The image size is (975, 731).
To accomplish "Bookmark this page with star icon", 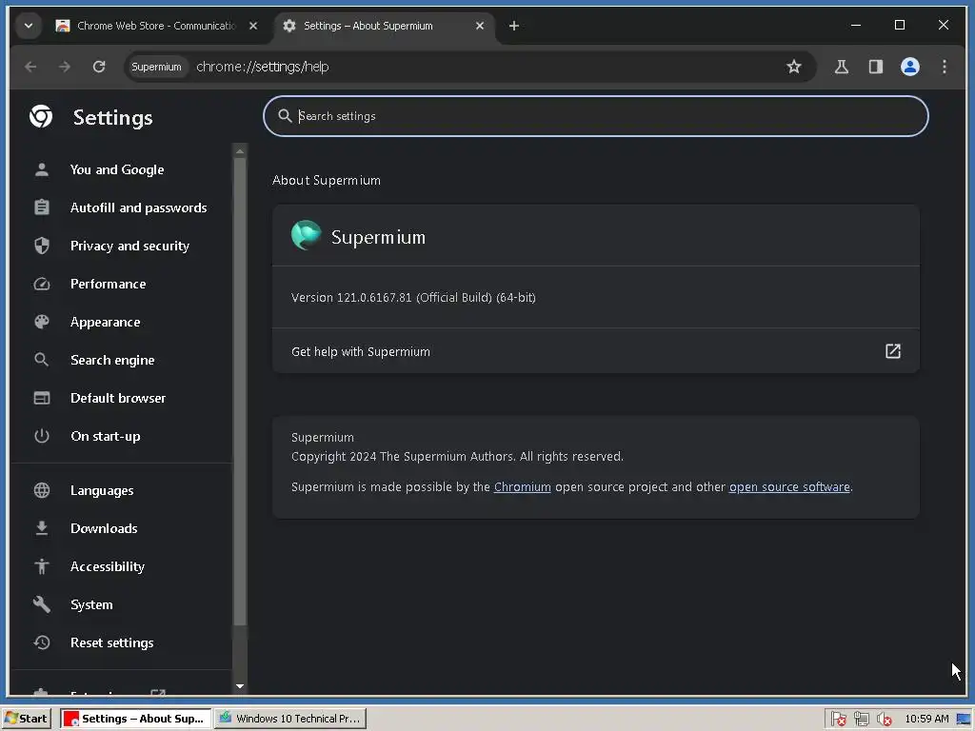I will pyautogui.click(x=793, y=67).
